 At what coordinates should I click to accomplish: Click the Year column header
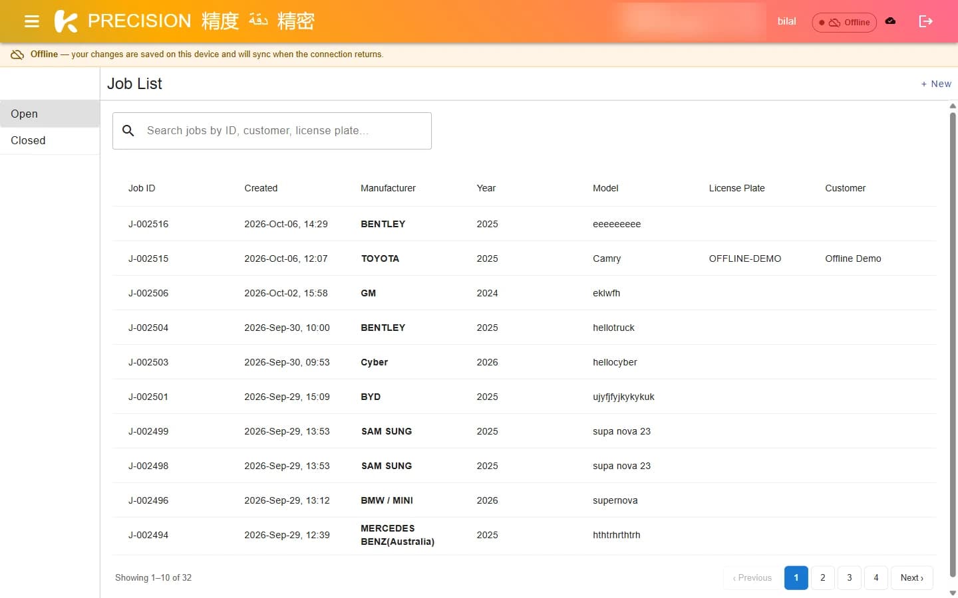coord(486,188)
